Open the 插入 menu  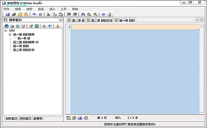click(52, 9)
